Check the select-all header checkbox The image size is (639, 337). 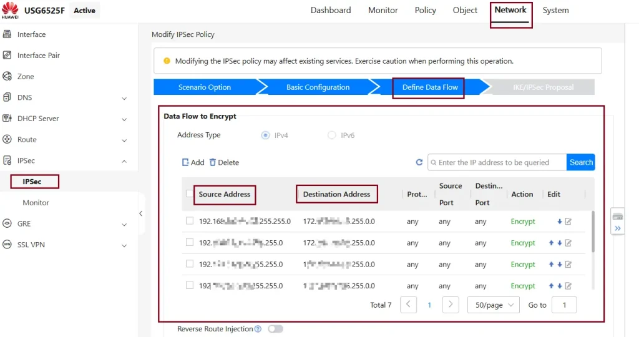tap(190, 193)
